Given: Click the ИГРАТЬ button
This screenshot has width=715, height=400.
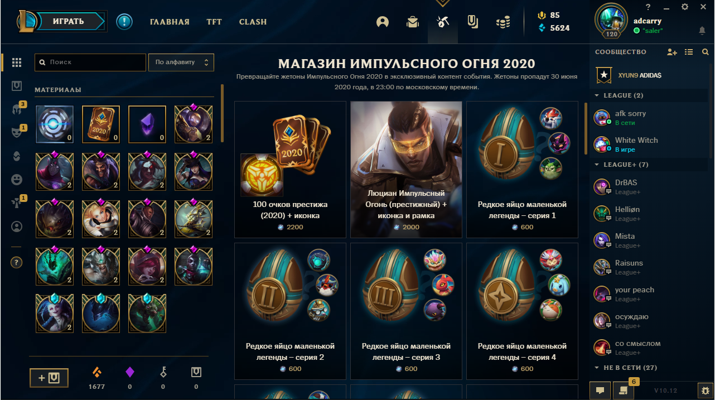Looking at the screenshot, I should pos(69,22).
